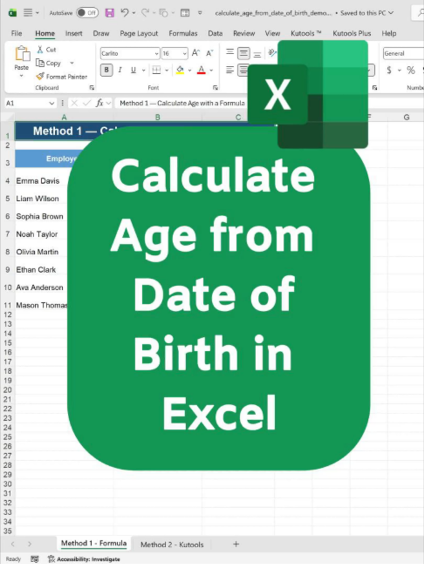Apply the yellow fill color bucket
The height and width of the screenshot is (564, 424).
point(180,70)
